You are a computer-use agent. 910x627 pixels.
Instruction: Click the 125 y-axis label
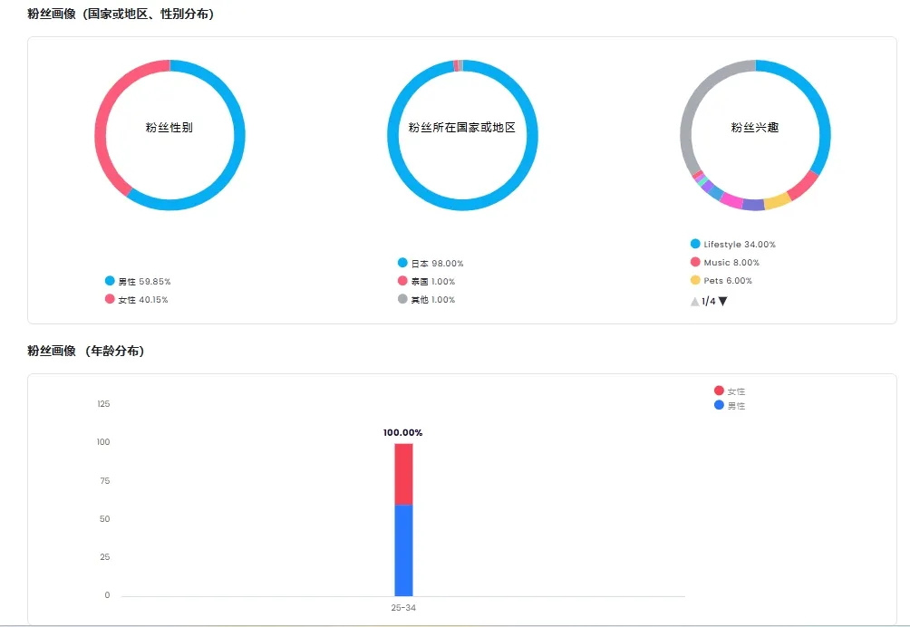103,404
